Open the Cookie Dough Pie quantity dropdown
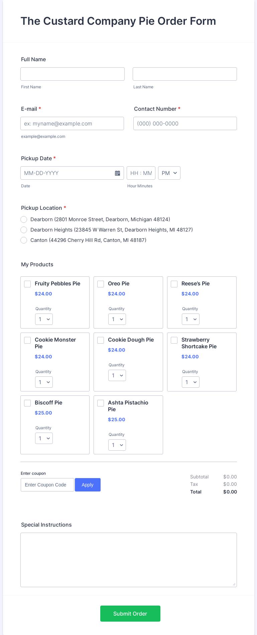 pos(117,375)
